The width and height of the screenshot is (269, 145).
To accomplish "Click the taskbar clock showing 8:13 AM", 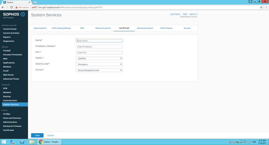I will tap(262, 142).
